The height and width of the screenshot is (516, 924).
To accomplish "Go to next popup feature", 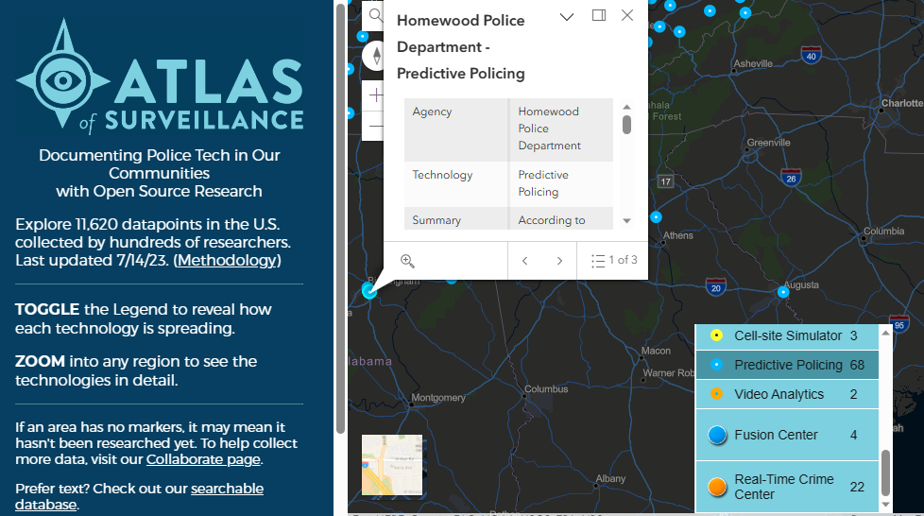I will [x=559, y=261].
